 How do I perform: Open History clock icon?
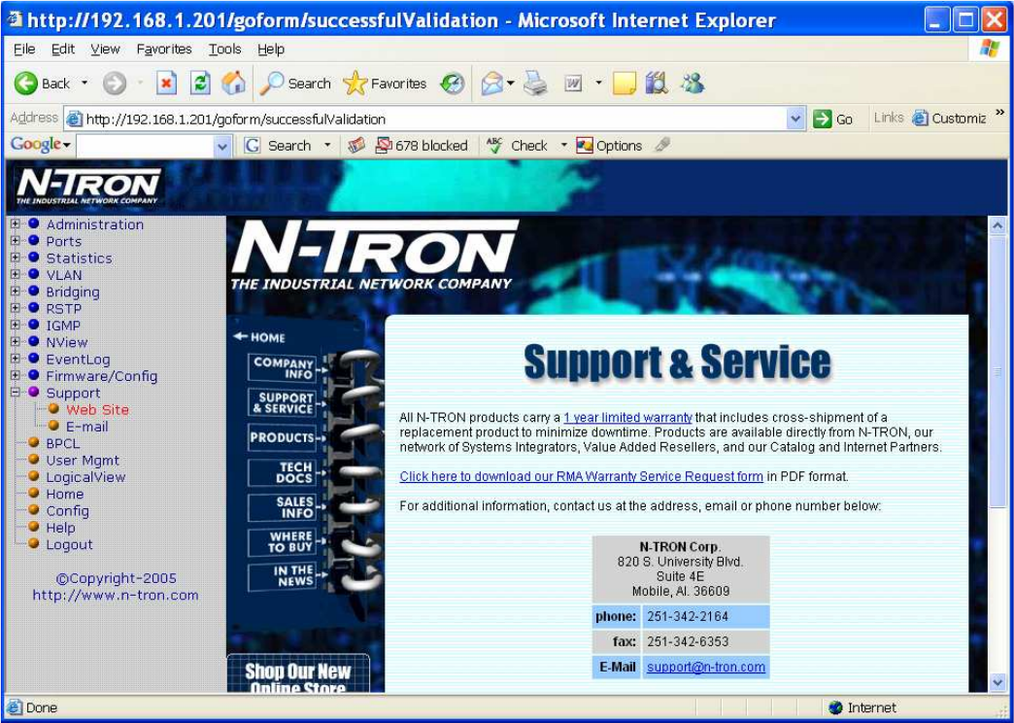[x=452, y=84]
